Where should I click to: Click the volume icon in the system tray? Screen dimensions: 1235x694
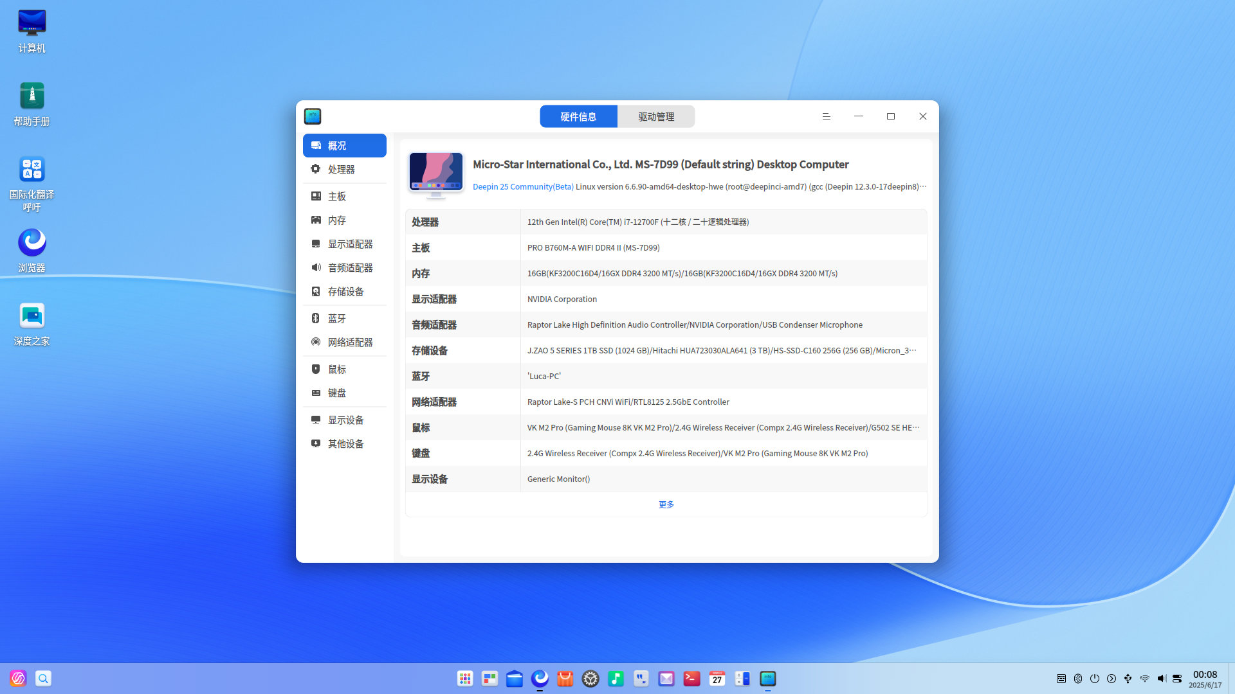[1161, 679]
